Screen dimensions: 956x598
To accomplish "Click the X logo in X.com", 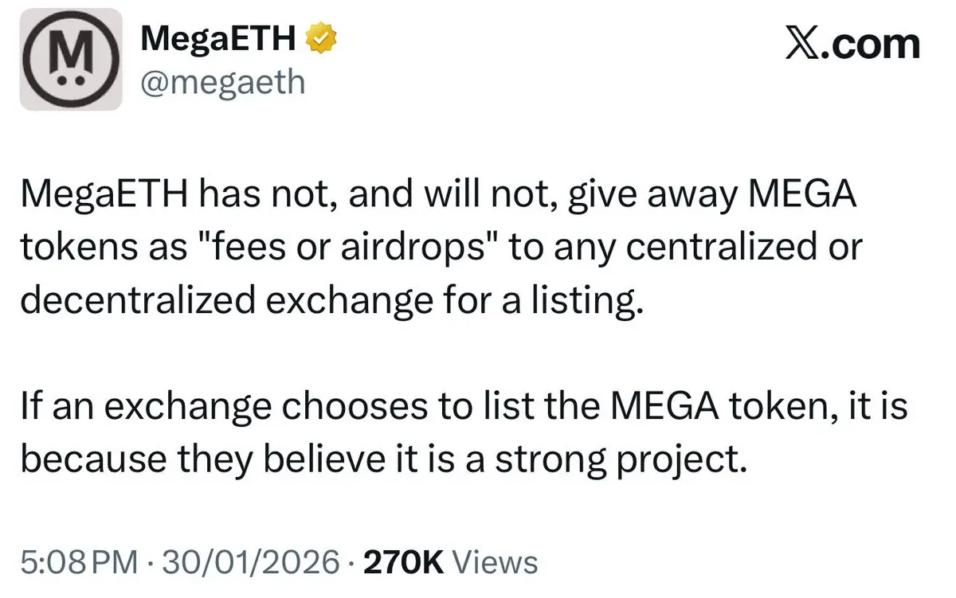I will tap(805, 43).
